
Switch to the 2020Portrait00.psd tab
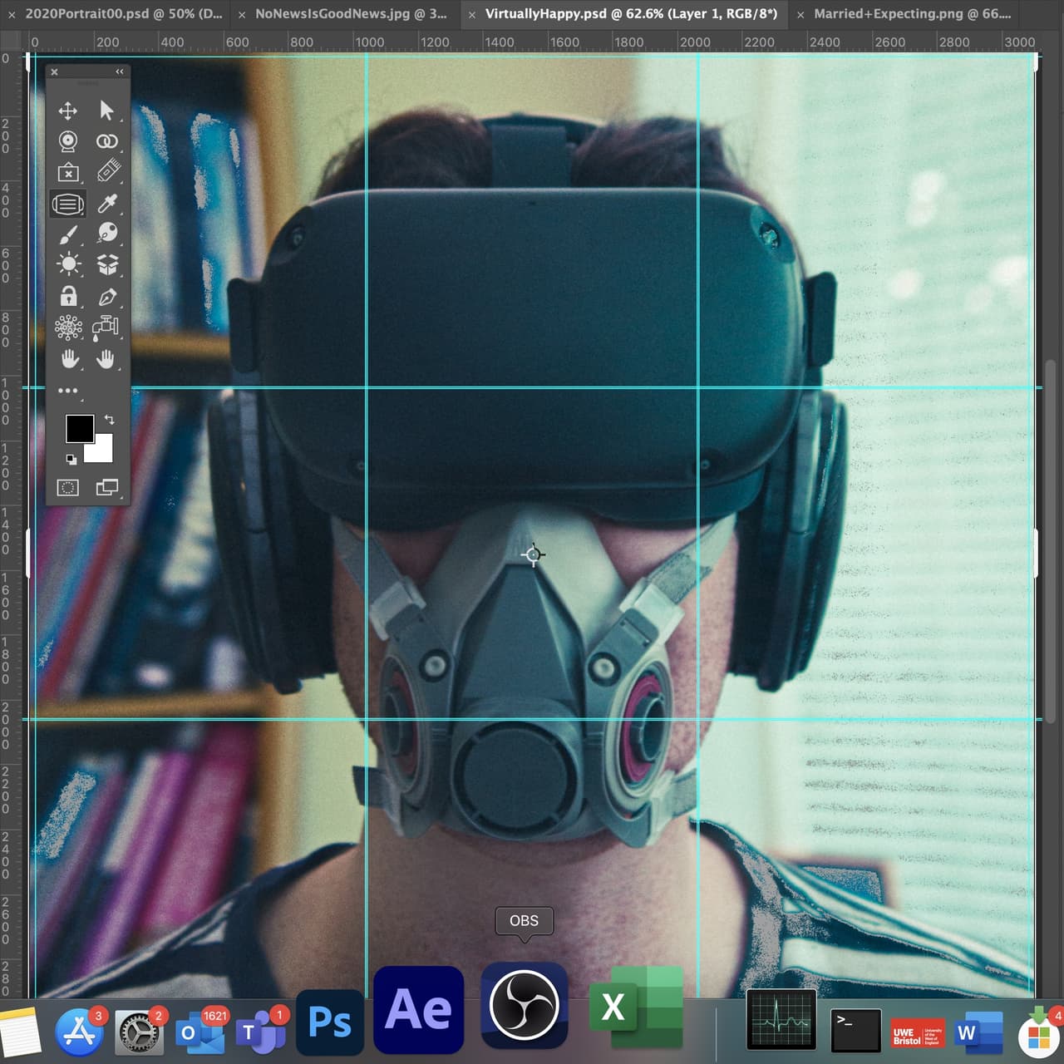[124, 13]
